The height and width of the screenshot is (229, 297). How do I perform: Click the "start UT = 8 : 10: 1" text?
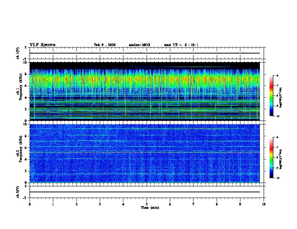coord(181,45)
